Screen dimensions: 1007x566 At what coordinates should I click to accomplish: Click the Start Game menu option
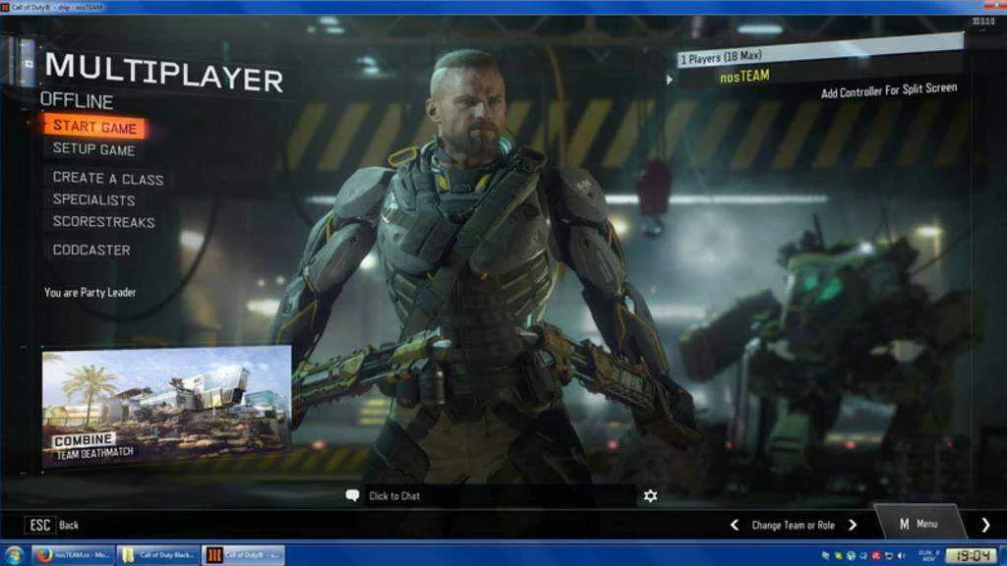coord(94,127)
